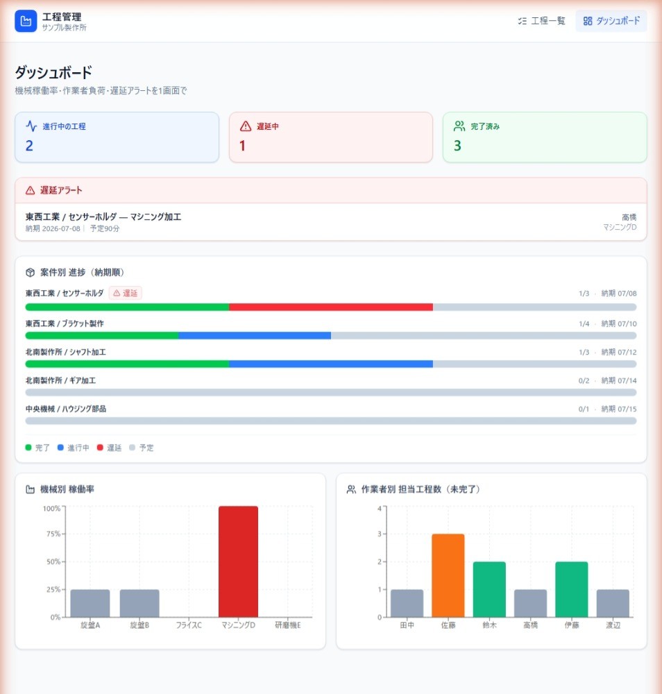Click the ダッシュボード page heading
662x694 pixels.
(53, 72)
